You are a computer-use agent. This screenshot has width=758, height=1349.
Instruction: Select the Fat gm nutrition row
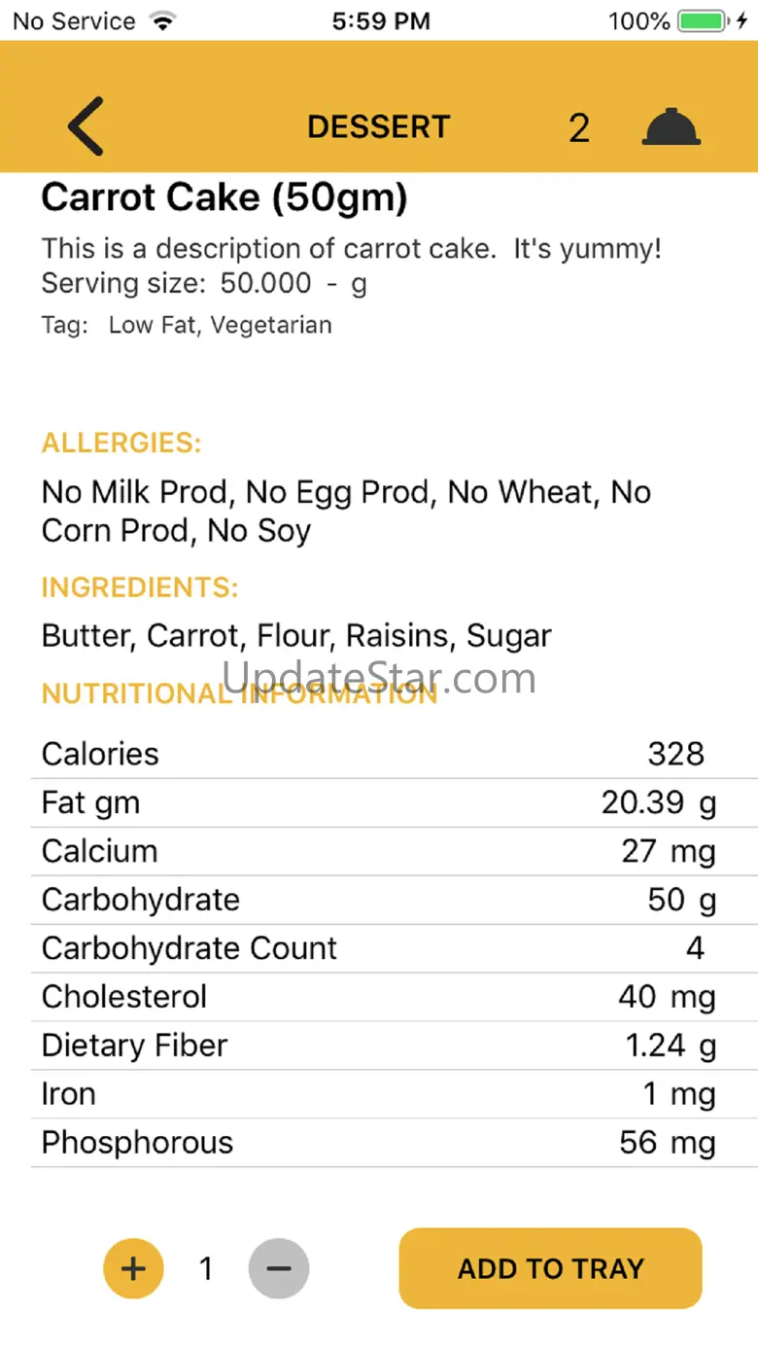(x=379, y=803)
